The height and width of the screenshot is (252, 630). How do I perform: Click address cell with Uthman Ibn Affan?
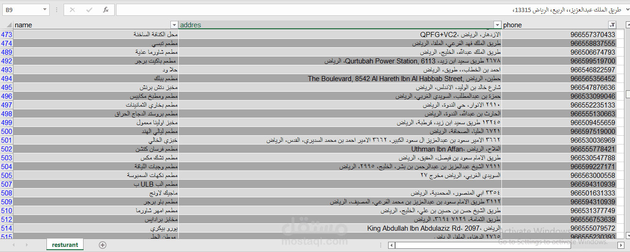340,149
